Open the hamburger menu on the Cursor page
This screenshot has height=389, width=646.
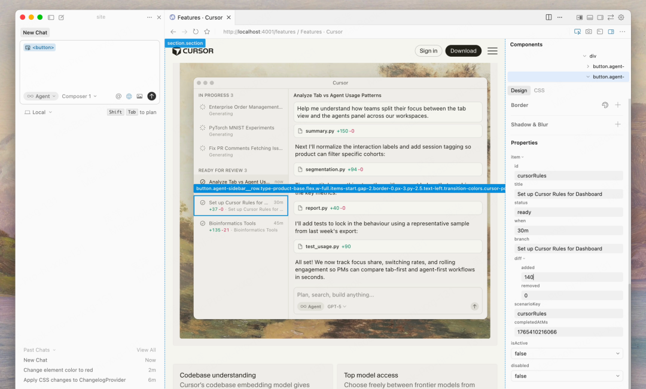(x=492, y=51)
